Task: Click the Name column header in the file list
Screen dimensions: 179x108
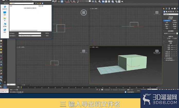Action: coord(11,6)
